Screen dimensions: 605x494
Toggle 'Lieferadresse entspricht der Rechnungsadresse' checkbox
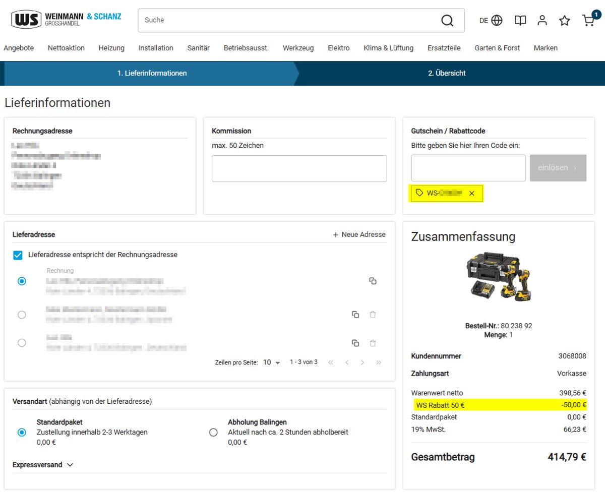pyautogui.click(x=18, y=255)
